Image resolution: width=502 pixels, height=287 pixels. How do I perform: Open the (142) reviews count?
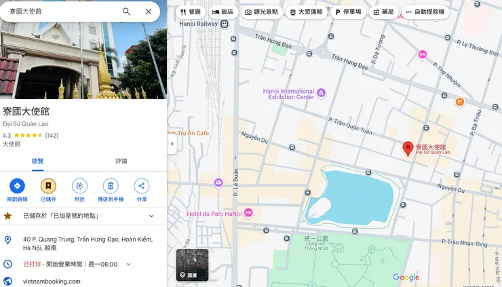(x=52, y=135)
